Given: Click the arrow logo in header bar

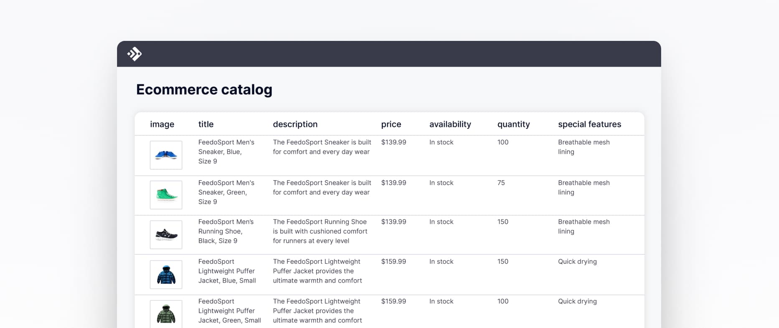Looking at the screenshot, I should pyautogui.click(x=135, y=54).
